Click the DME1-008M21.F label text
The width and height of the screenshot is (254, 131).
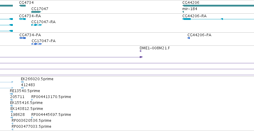[155, 48]
